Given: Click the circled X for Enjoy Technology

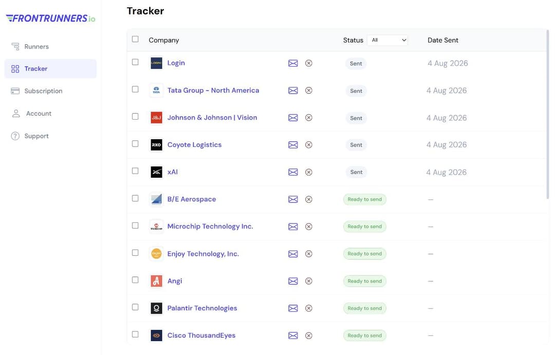Looking at the screenshot, I should pos(309,254).
